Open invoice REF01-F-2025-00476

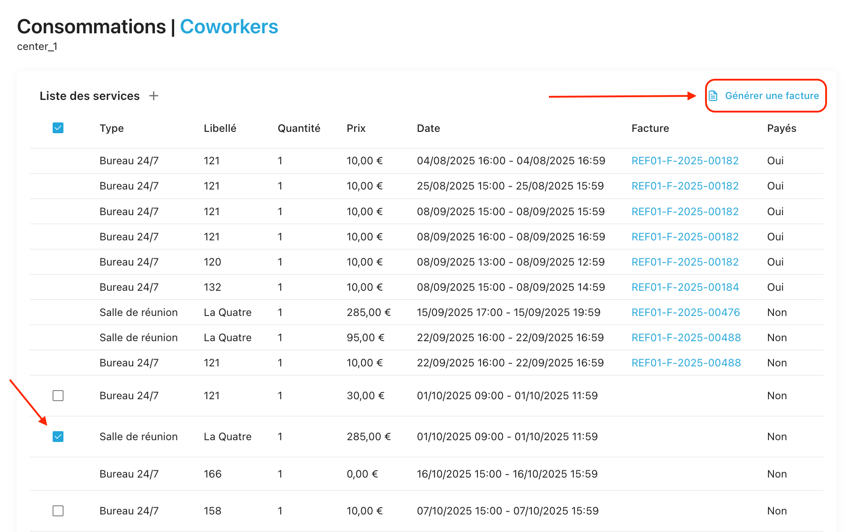685,312
